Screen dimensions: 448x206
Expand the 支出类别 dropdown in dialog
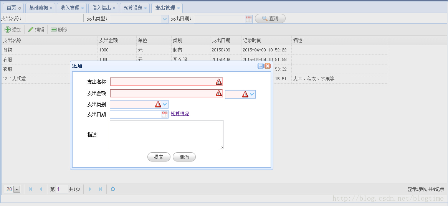[x=165, y=104]
